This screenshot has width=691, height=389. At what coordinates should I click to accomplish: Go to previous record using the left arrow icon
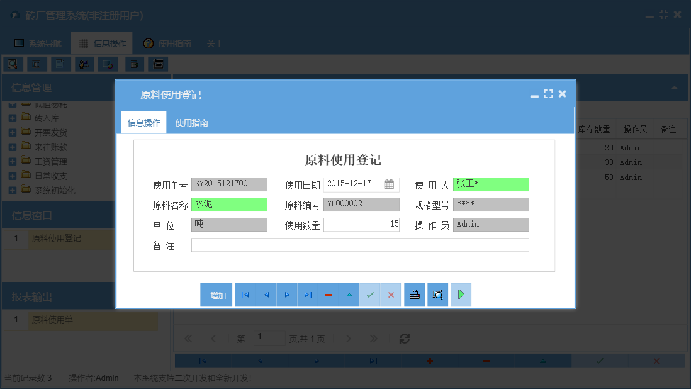click(266, 295)
